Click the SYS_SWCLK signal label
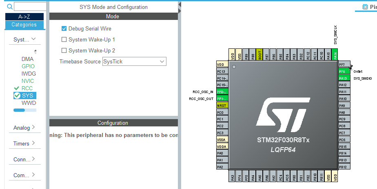The height and width of the screenshot is (189, 377). coord(335,35)
